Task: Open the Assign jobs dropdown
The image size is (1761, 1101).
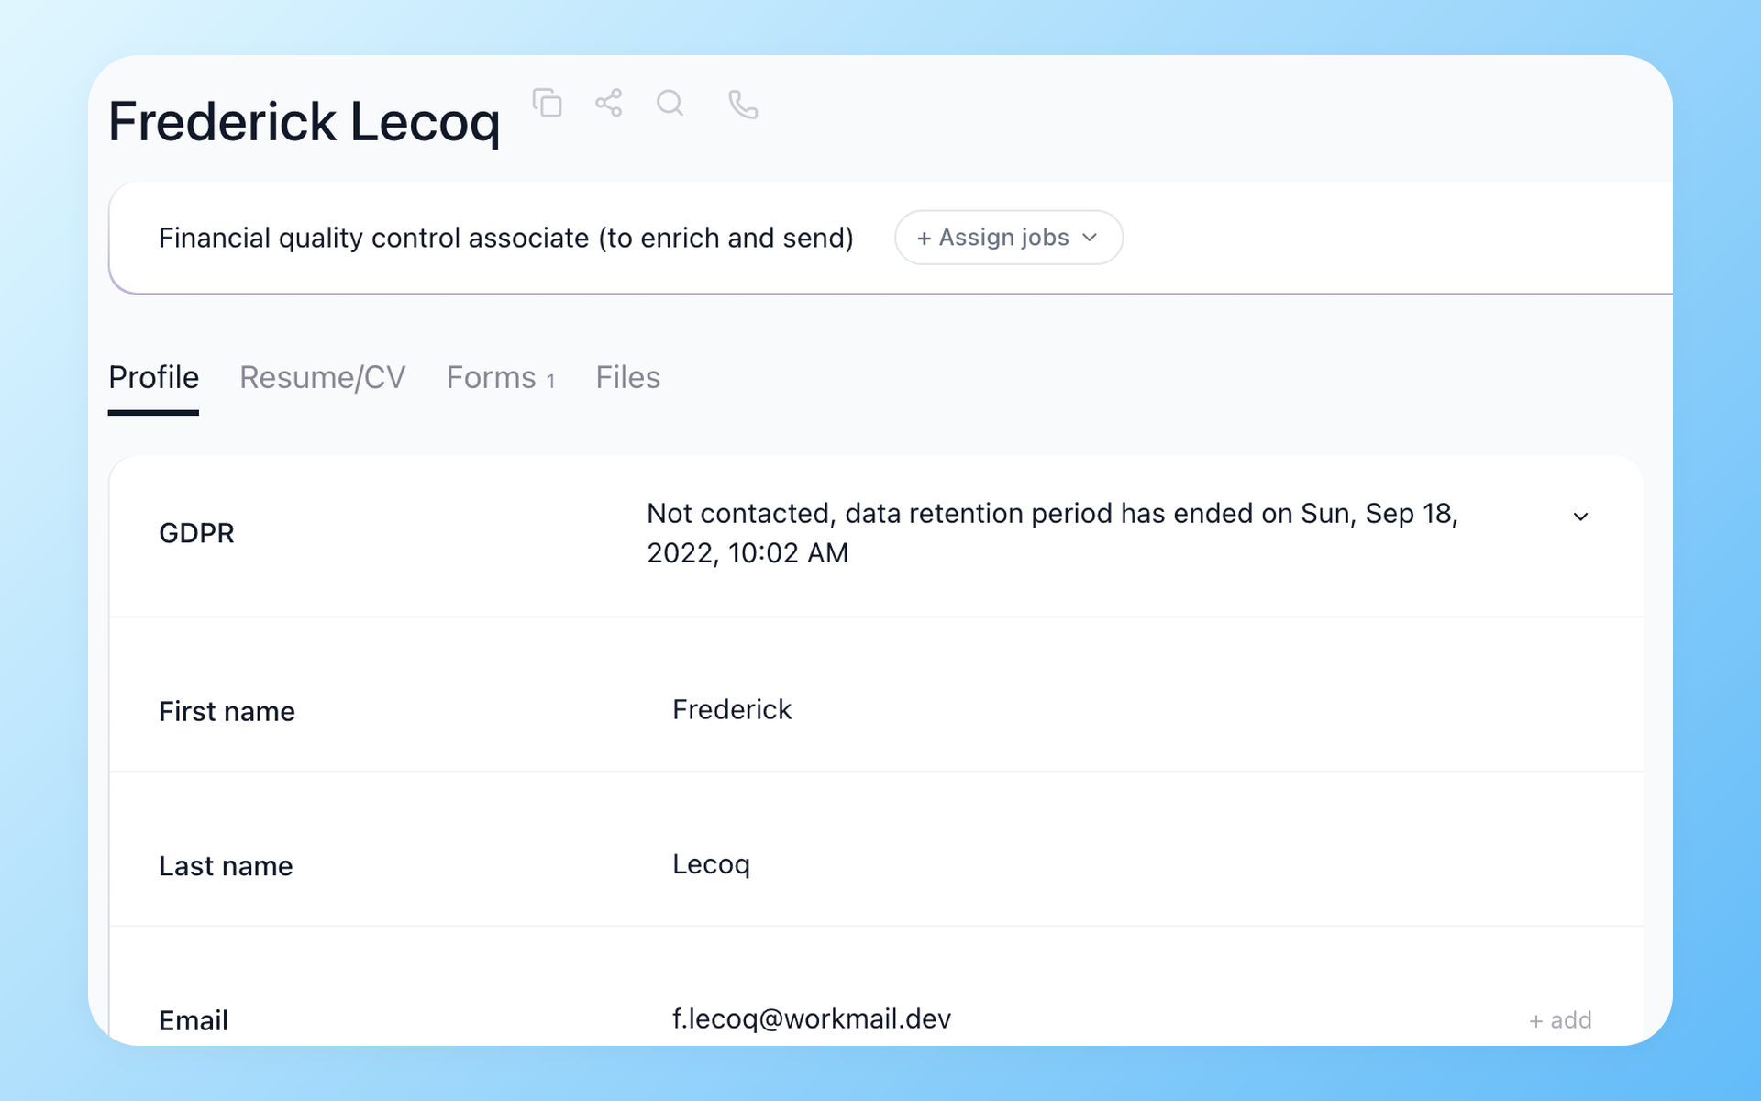Action: (1009, 238)
